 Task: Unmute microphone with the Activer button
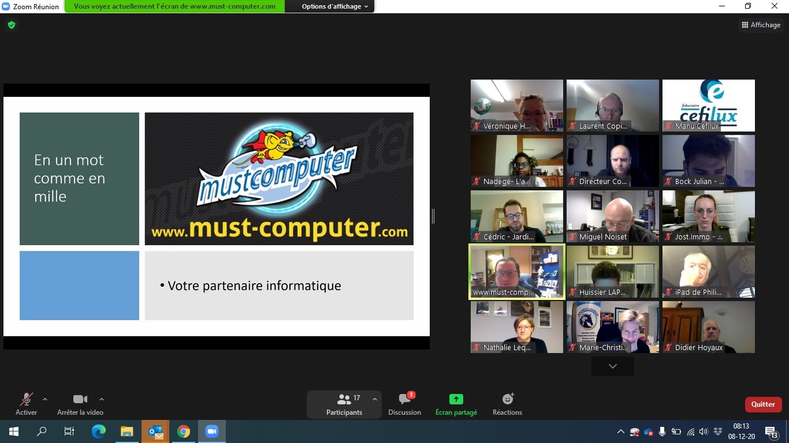tap(26, 404)
